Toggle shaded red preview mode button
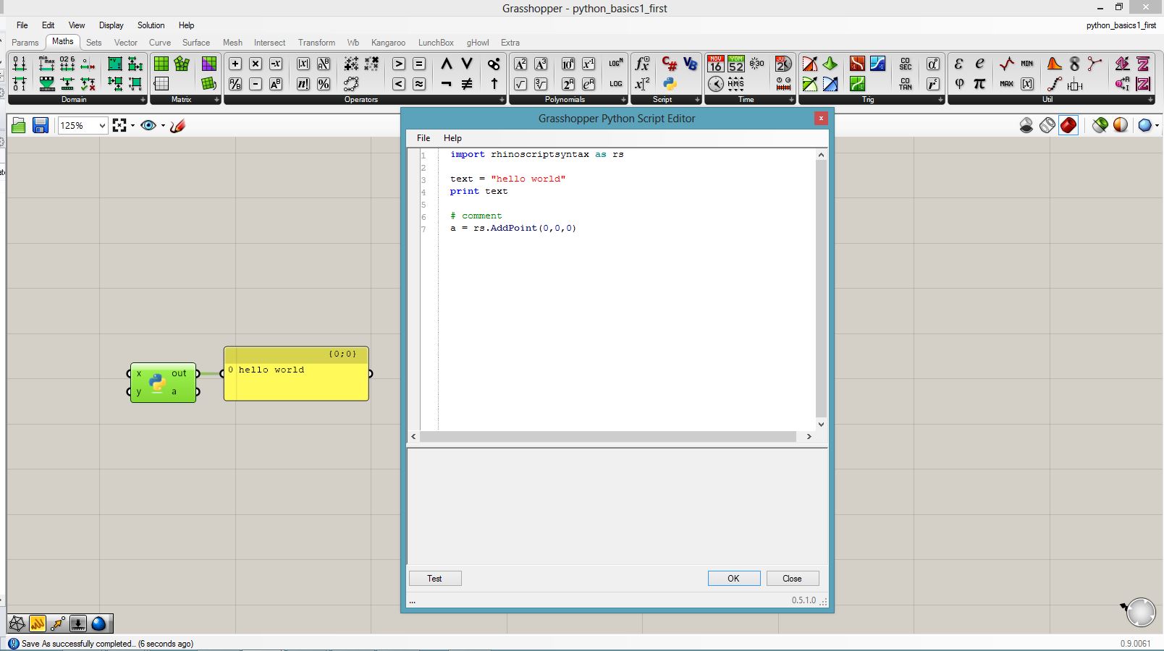Image resolution: width=1164 pixels, height=651 pixels. point(1068,126)
